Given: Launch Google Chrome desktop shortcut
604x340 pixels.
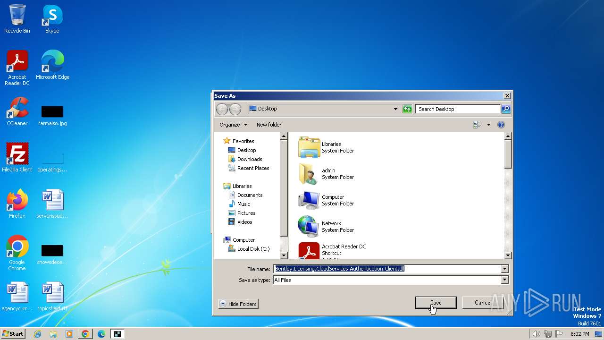Looking at the screenshot, I should click(17, 253).
